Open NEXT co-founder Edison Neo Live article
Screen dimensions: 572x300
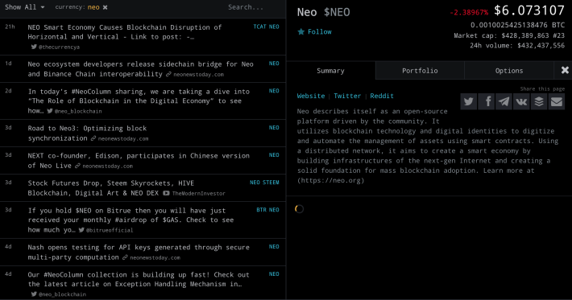139,161
